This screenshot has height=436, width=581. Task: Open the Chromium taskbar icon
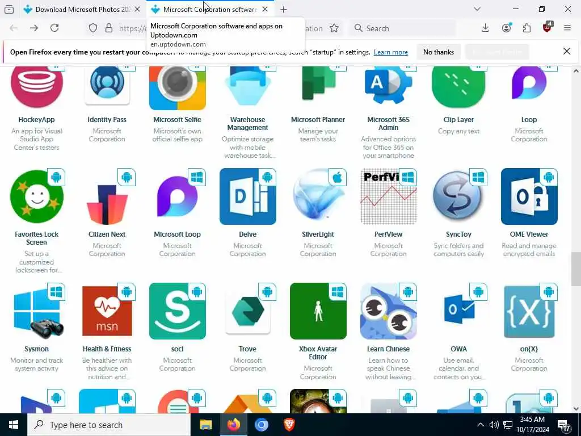coord(261,425)
